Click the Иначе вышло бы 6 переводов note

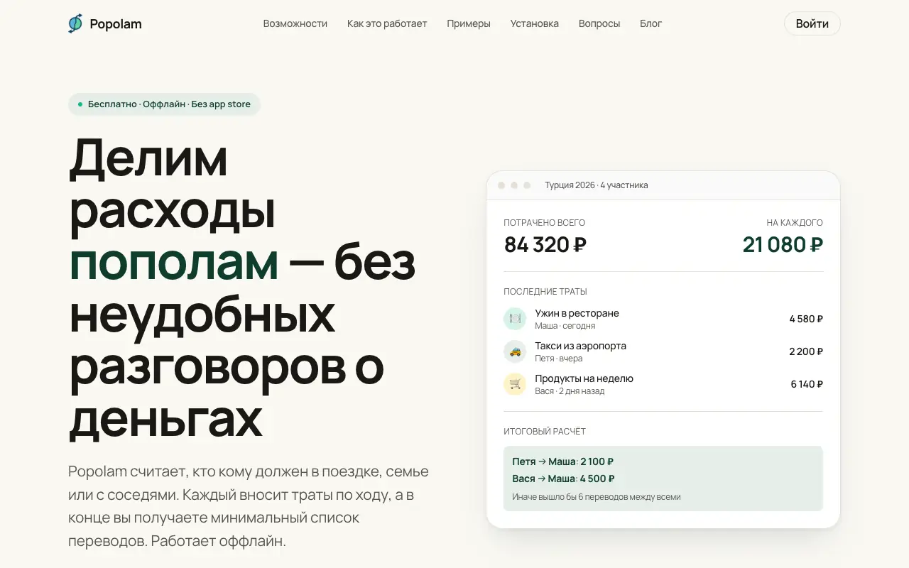pyautogui.click(x=597, y=497)
